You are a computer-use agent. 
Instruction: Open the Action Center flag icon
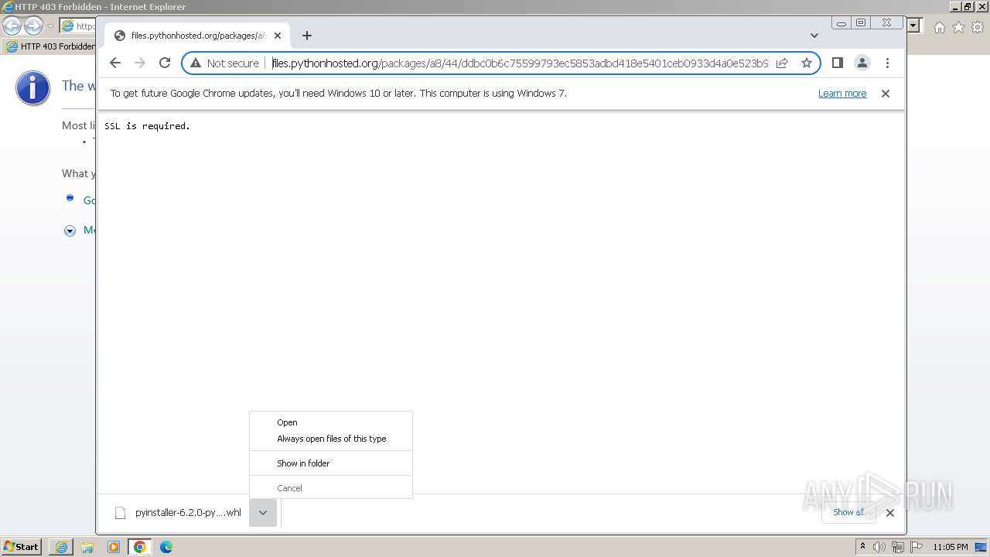pos(917,547)
